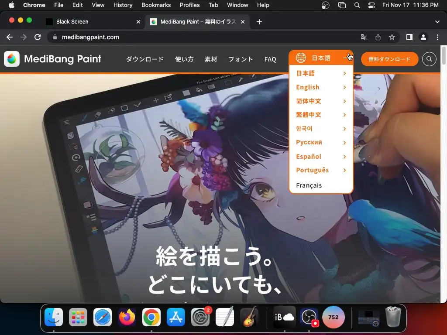Click the share icon in address bar
447x335 pixels.
[378, 37]
